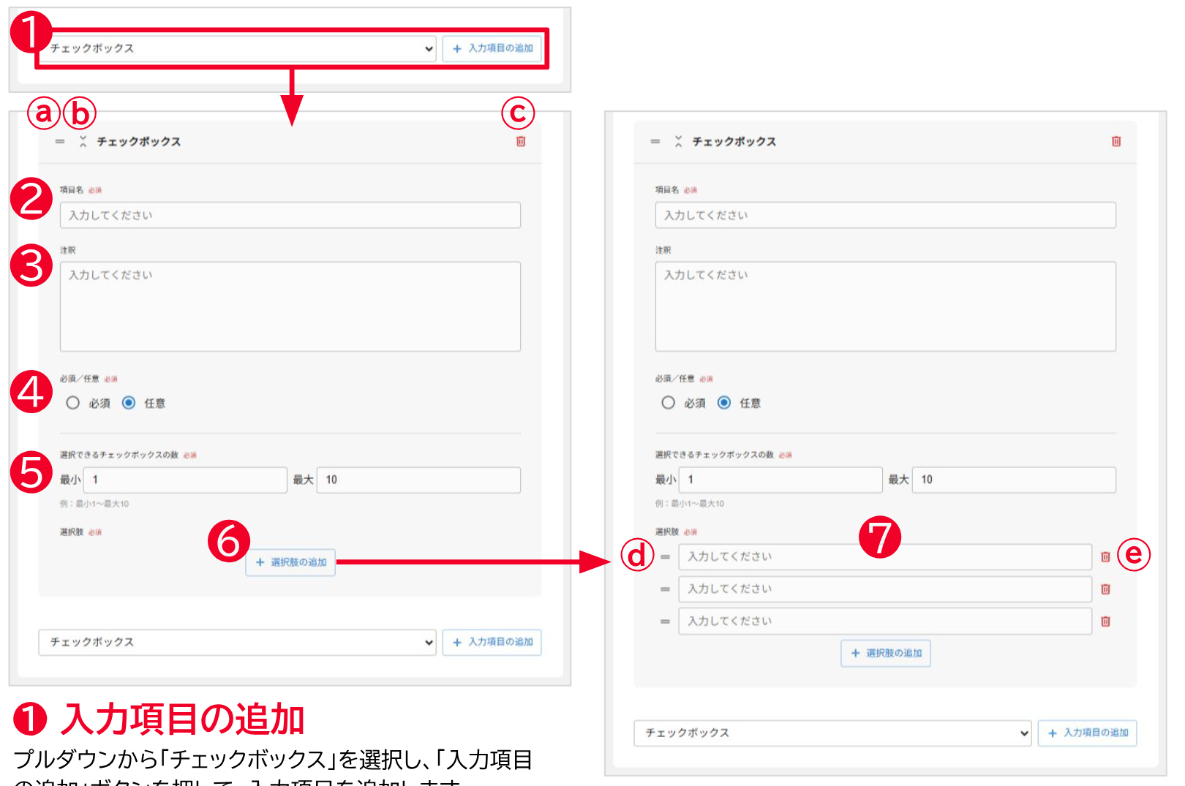Click 選択肢の追加 in the left form

pyautogui.click(x=290, y=563)
